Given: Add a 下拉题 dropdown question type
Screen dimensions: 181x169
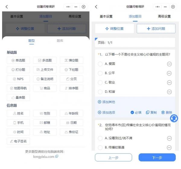Looking at the screenshot, I should (x=71, y=70).
